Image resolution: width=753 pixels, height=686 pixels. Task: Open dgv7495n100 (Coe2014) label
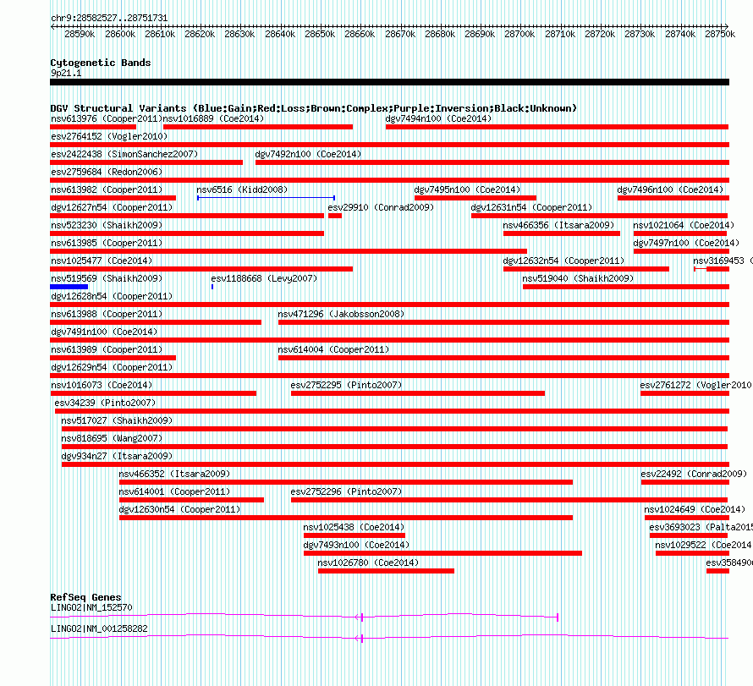click(x=467, y=189)
